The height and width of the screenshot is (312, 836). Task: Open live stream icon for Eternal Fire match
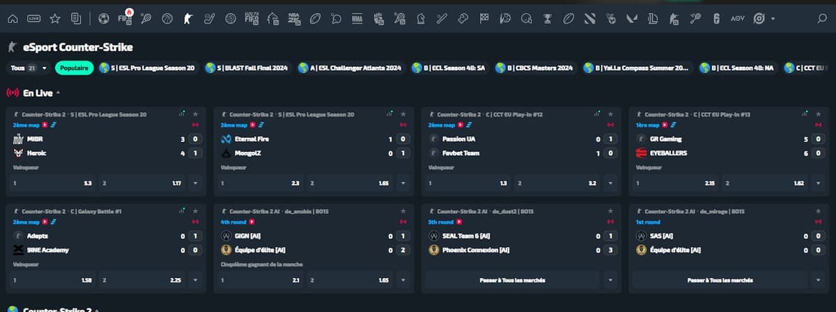(x=254, y=125)
